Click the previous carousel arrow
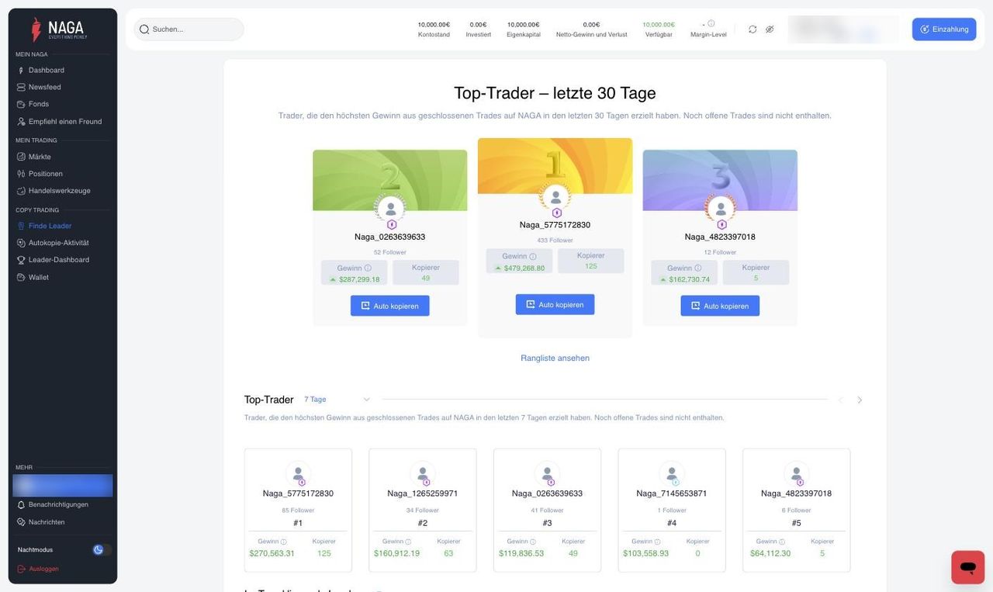 (x=840, y=400)
